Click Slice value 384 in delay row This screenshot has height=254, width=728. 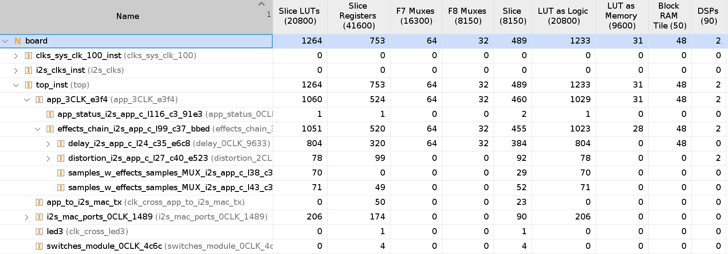point(519,144)
